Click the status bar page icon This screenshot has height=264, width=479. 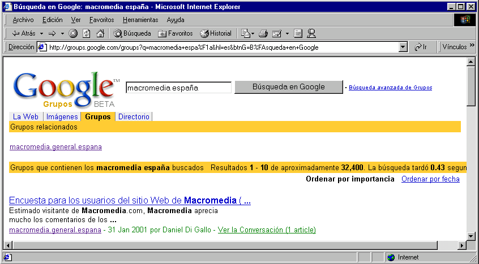coord(7,257)
